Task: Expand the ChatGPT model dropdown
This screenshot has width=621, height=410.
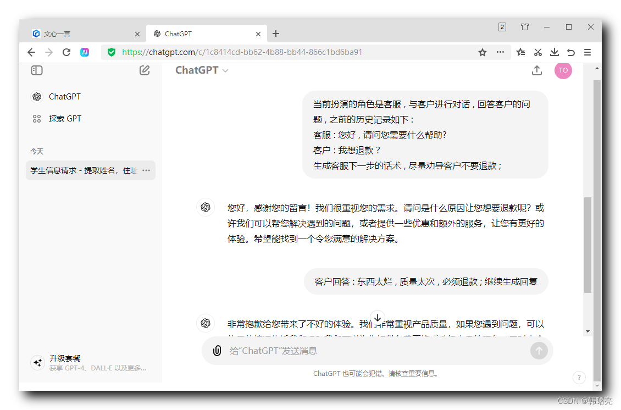Action: pos(202,70)
